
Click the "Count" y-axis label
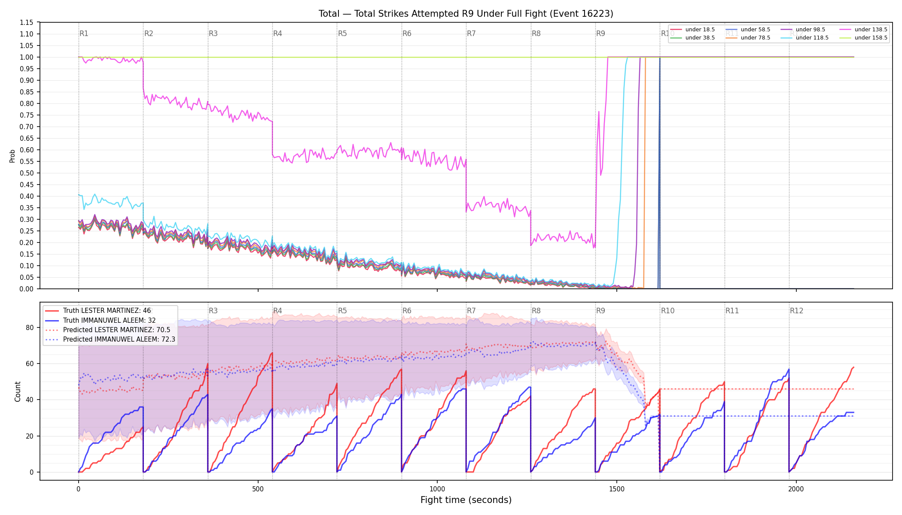pos(18,391)
